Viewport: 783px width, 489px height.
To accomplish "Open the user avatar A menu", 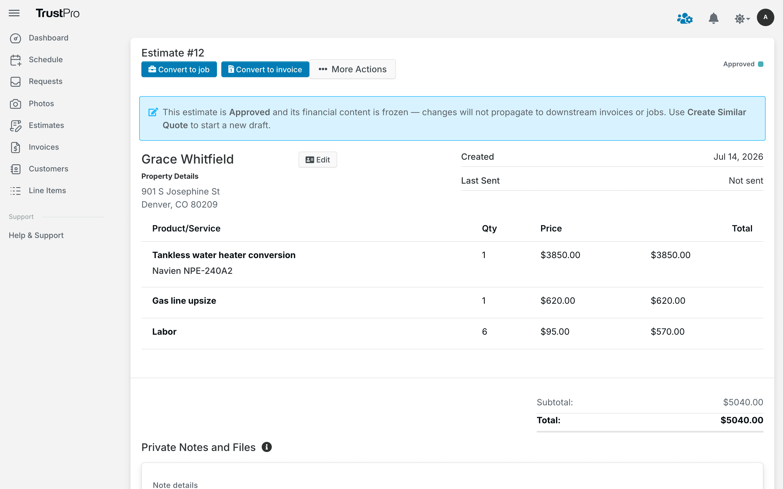I will pos(765,17).
